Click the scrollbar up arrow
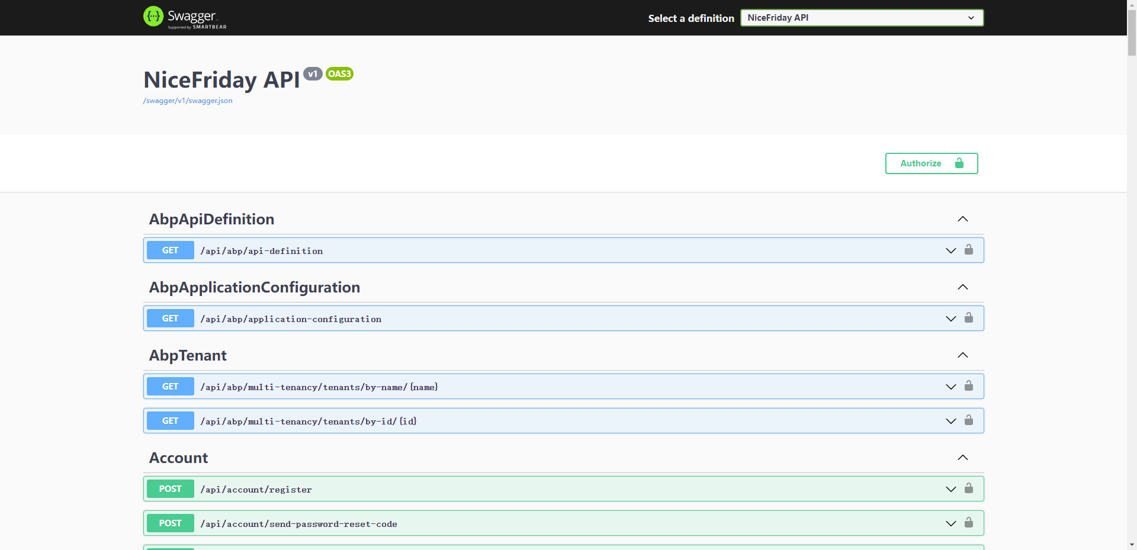The width and height of the screenshot is (1137, 550). (1132, 4)
